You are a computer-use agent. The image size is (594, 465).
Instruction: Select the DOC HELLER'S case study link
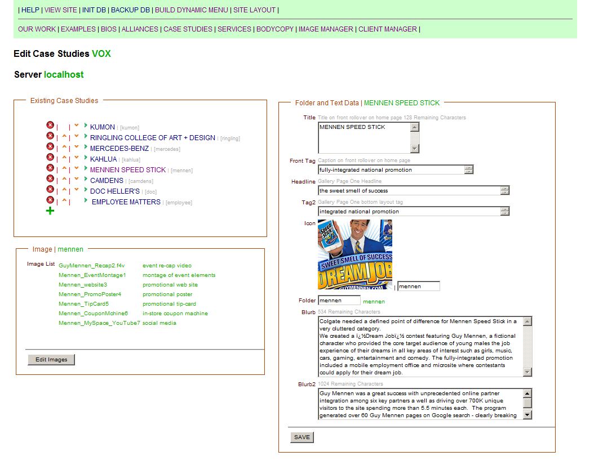[x=115, y=191]
